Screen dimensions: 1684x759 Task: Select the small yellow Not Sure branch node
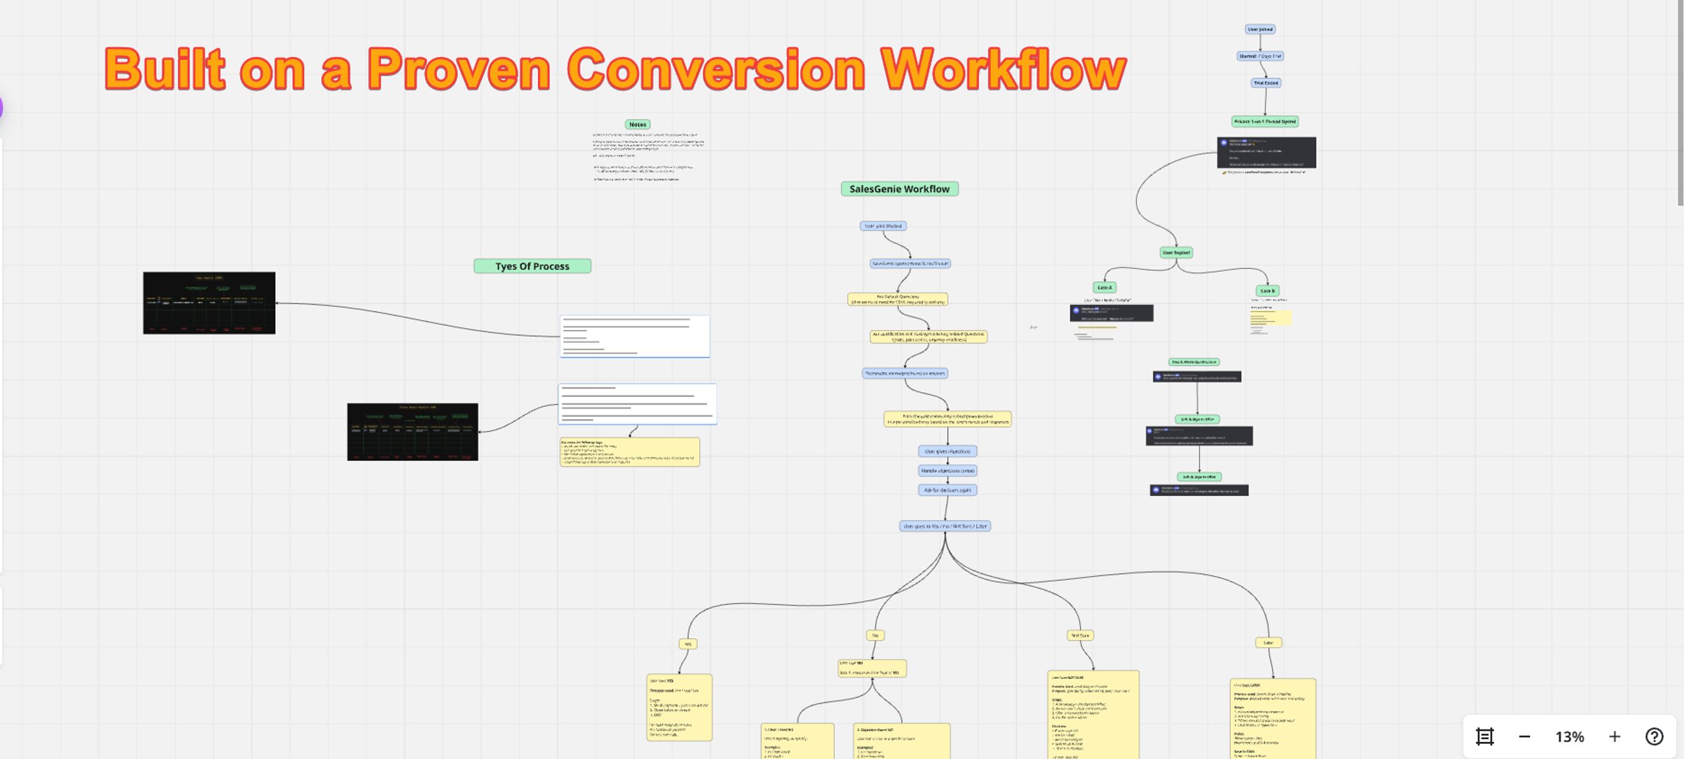coord(1080,635)
